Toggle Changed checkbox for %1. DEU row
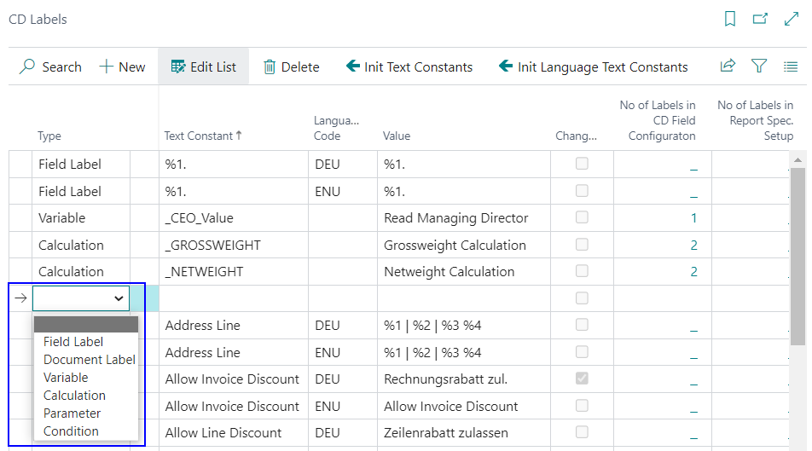This screenshot has width=812, height=451. pyautogui.click(x=582, y=164)
